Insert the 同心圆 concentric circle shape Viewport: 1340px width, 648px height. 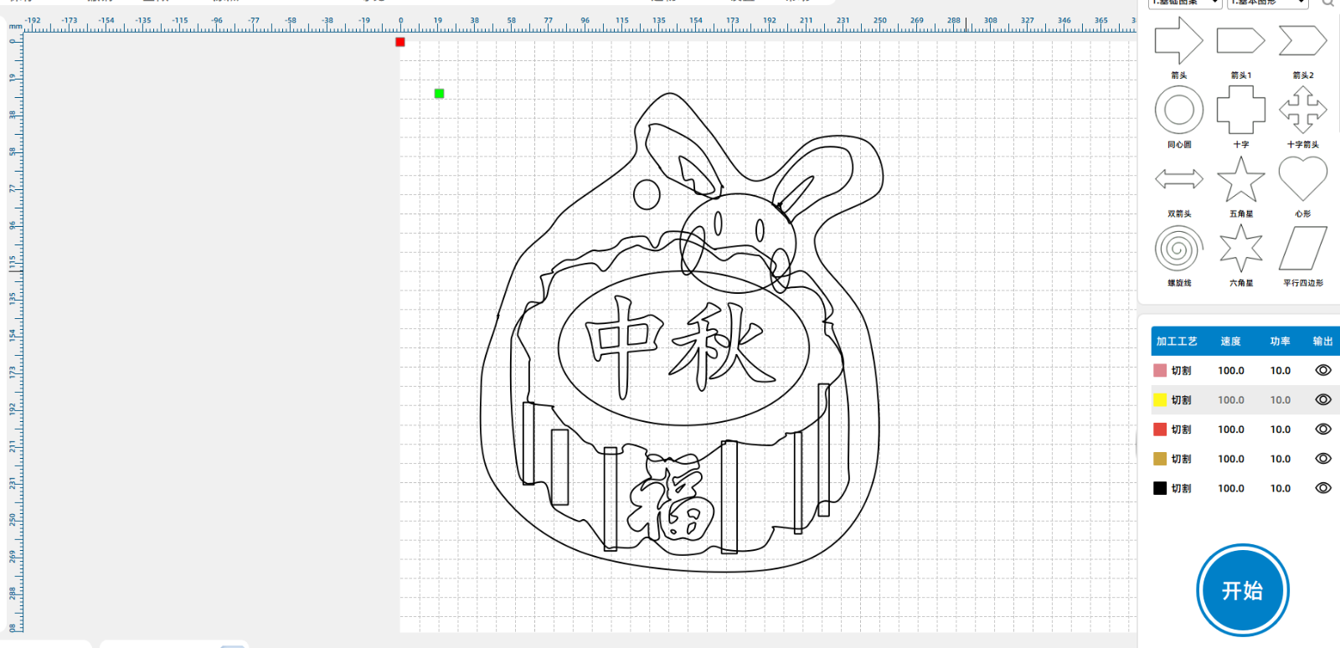pyautogui.click(x=1178, y=110)
